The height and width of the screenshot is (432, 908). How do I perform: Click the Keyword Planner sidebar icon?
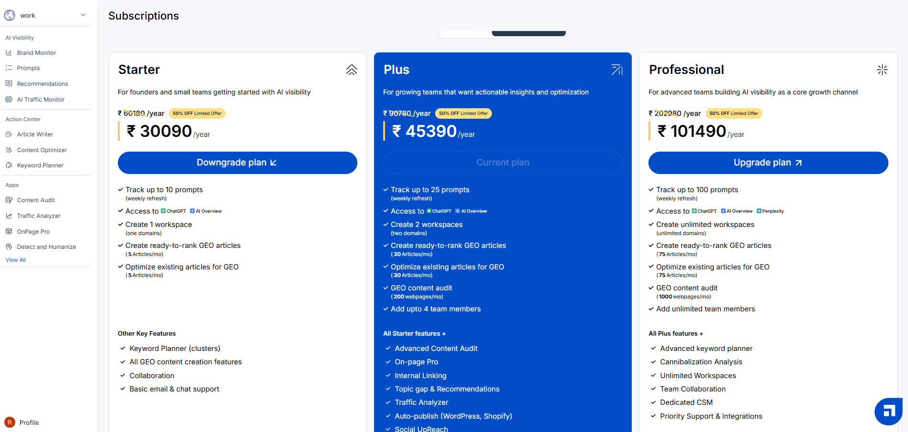9,165
